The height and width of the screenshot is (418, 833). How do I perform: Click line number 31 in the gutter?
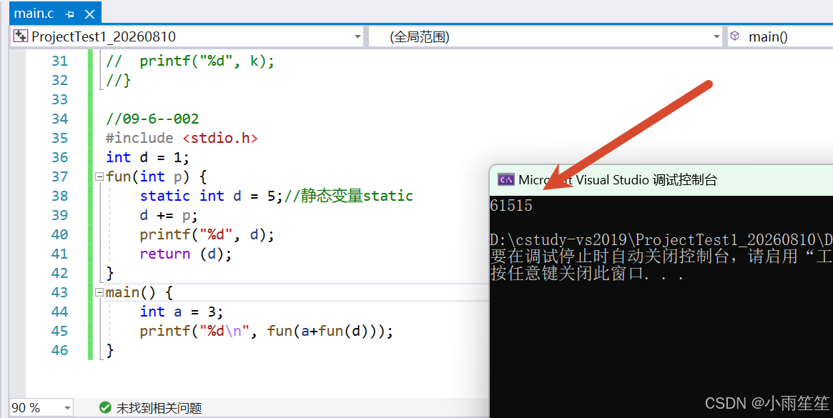[59, 61]
